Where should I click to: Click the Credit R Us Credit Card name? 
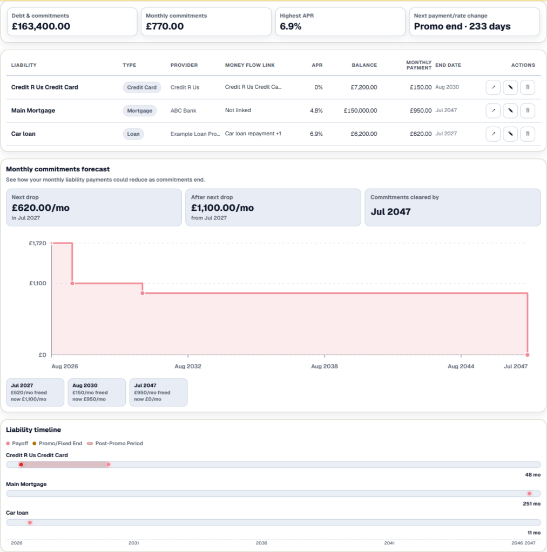[45, 87]
